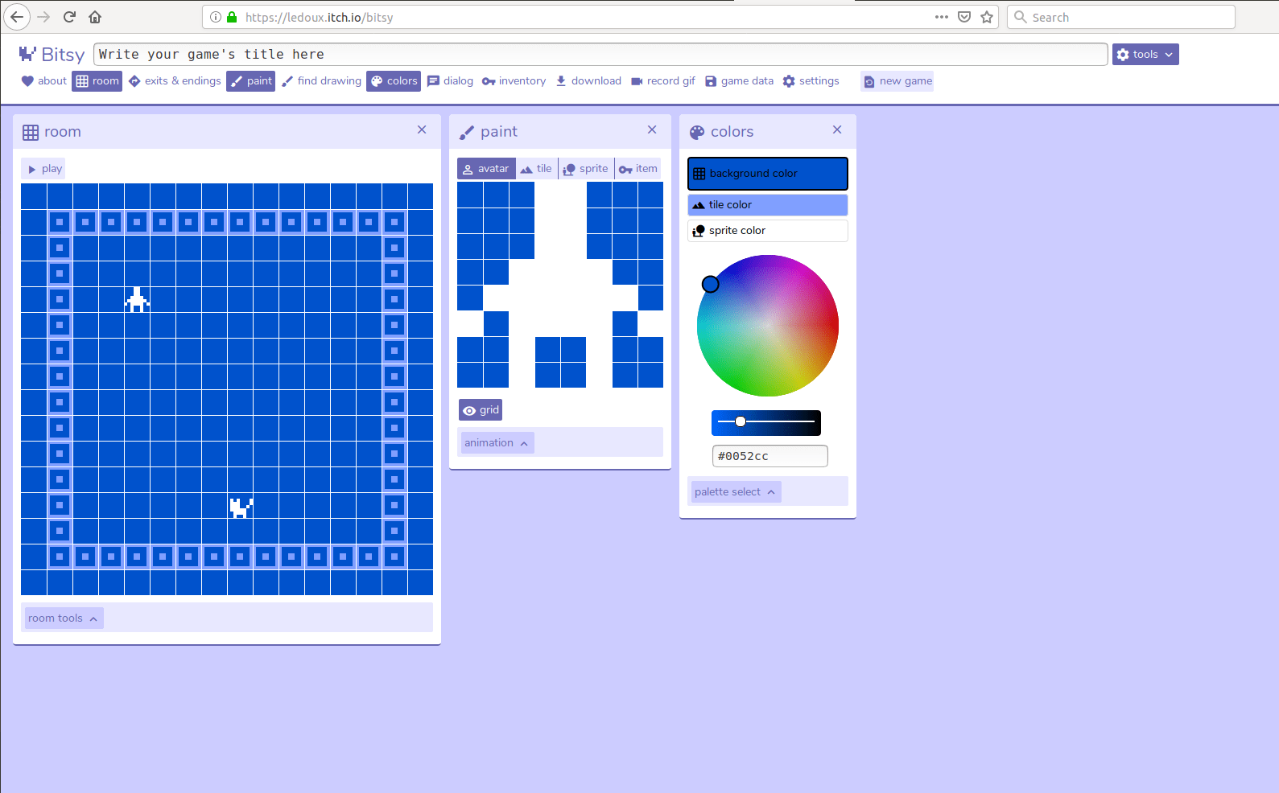Expand room tools
This screenshot has width=1279, height=793.
[x=64, y=618]
